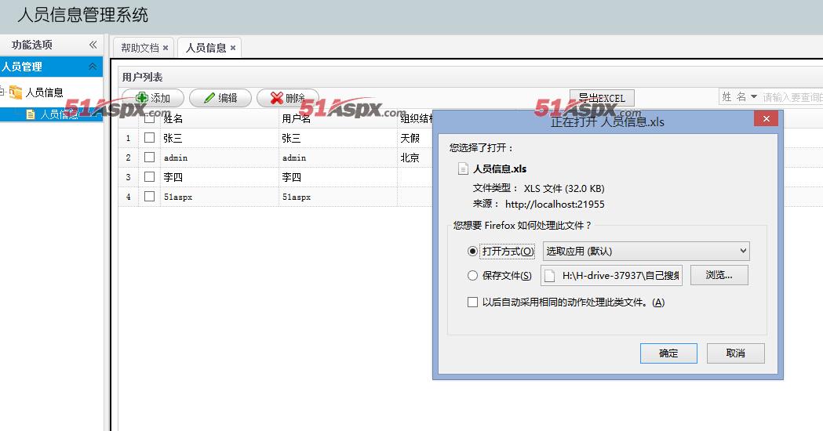Switch to the 帮助文档 tab
Screen dimensions: 823x431
coord(140,48)
